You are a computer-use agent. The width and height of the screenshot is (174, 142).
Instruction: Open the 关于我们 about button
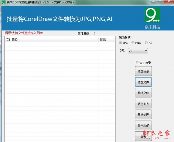tap(143, 125)
